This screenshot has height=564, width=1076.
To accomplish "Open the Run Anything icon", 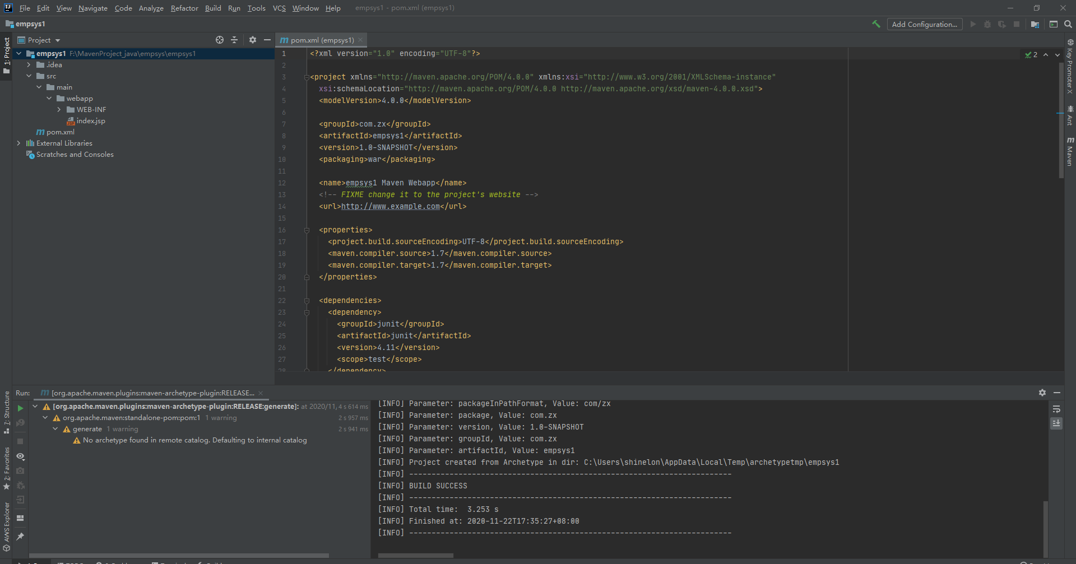I will click(1054, 24).
